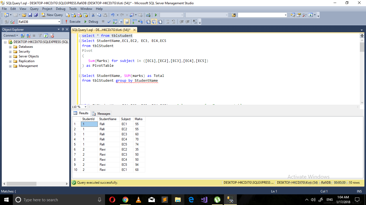This screenshot has width=366, height=205.
Task: Expand the Server Objects node
Action: pos(10,57)
